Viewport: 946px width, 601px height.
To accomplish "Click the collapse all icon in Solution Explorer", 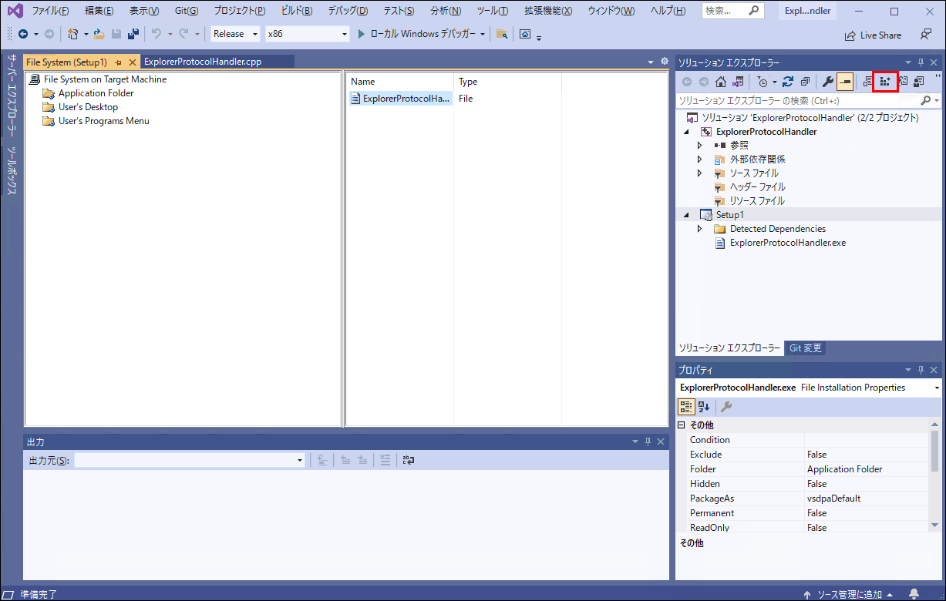I will pyautogui.click(x=804, y=81).
